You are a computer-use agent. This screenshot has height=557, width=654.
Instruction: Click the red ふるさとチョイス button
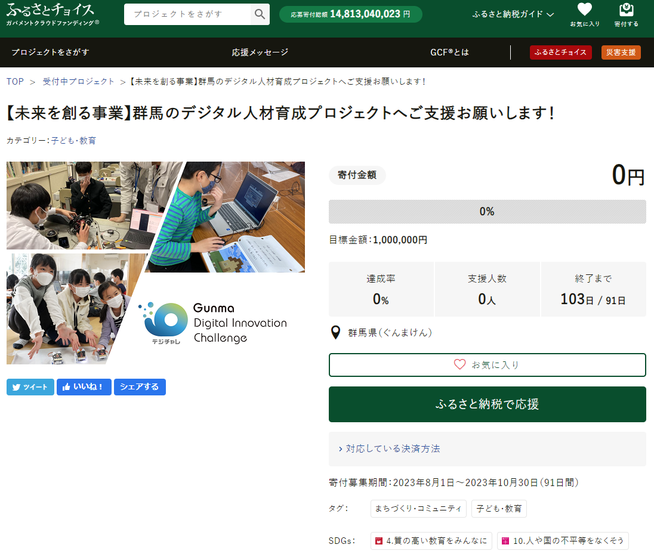click(x=560, y=52)
